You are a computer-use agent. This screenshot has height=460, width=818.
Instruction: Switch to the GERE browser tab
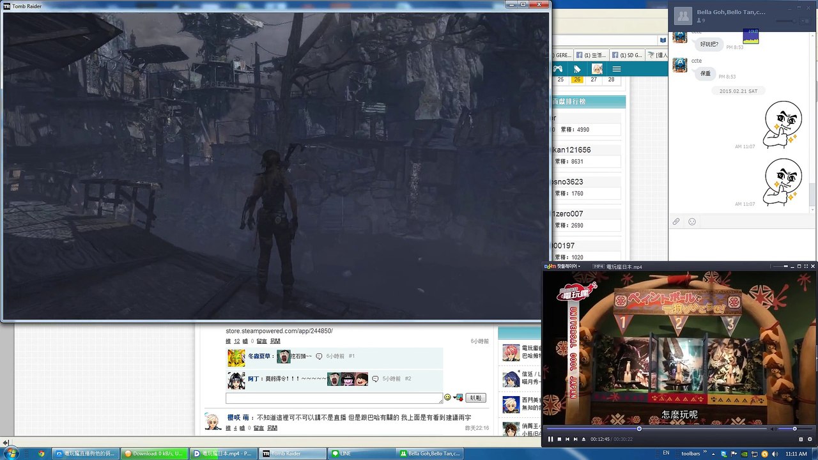point(563,55)
